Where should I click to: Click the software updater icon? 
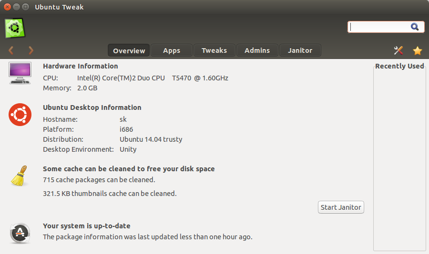tap(20, 233)
